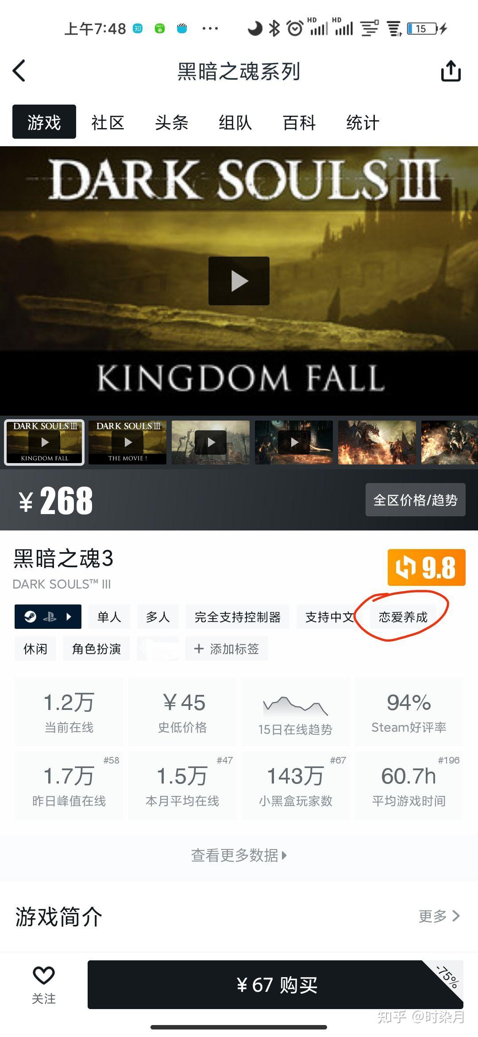The width and height of the screenshot is (478, 1037).
Task: Switch to the 社区 tab
Action: [x=108, y=122]
